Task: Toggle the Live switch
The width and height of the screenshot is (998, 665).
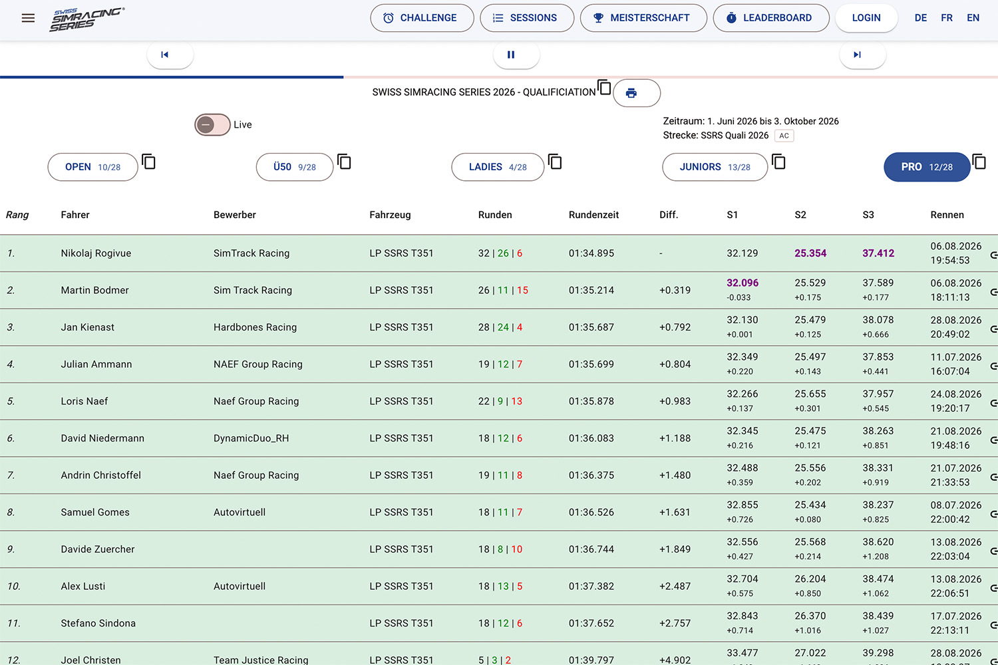Action: click(212, 124)
